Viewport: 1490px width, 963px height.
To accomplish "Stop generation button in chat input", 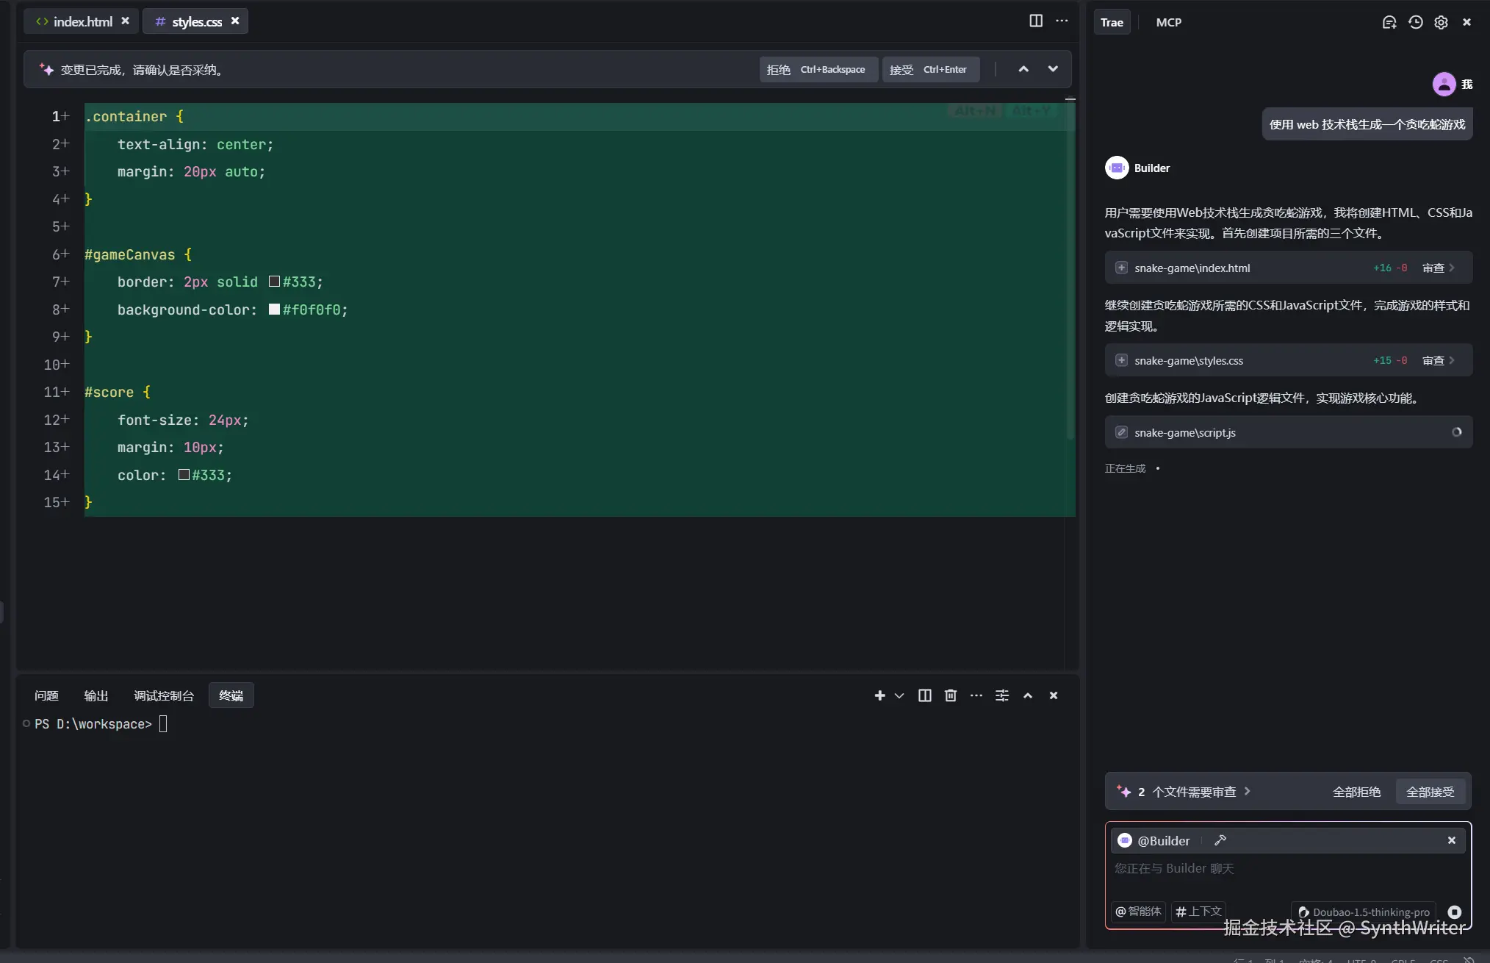I will 1454,912.
